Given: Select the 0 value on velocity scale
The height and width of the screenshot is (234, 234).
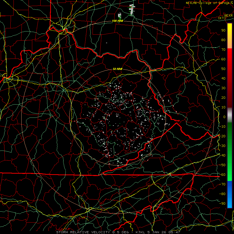Looking at the screenshot, I should point(224,117).
